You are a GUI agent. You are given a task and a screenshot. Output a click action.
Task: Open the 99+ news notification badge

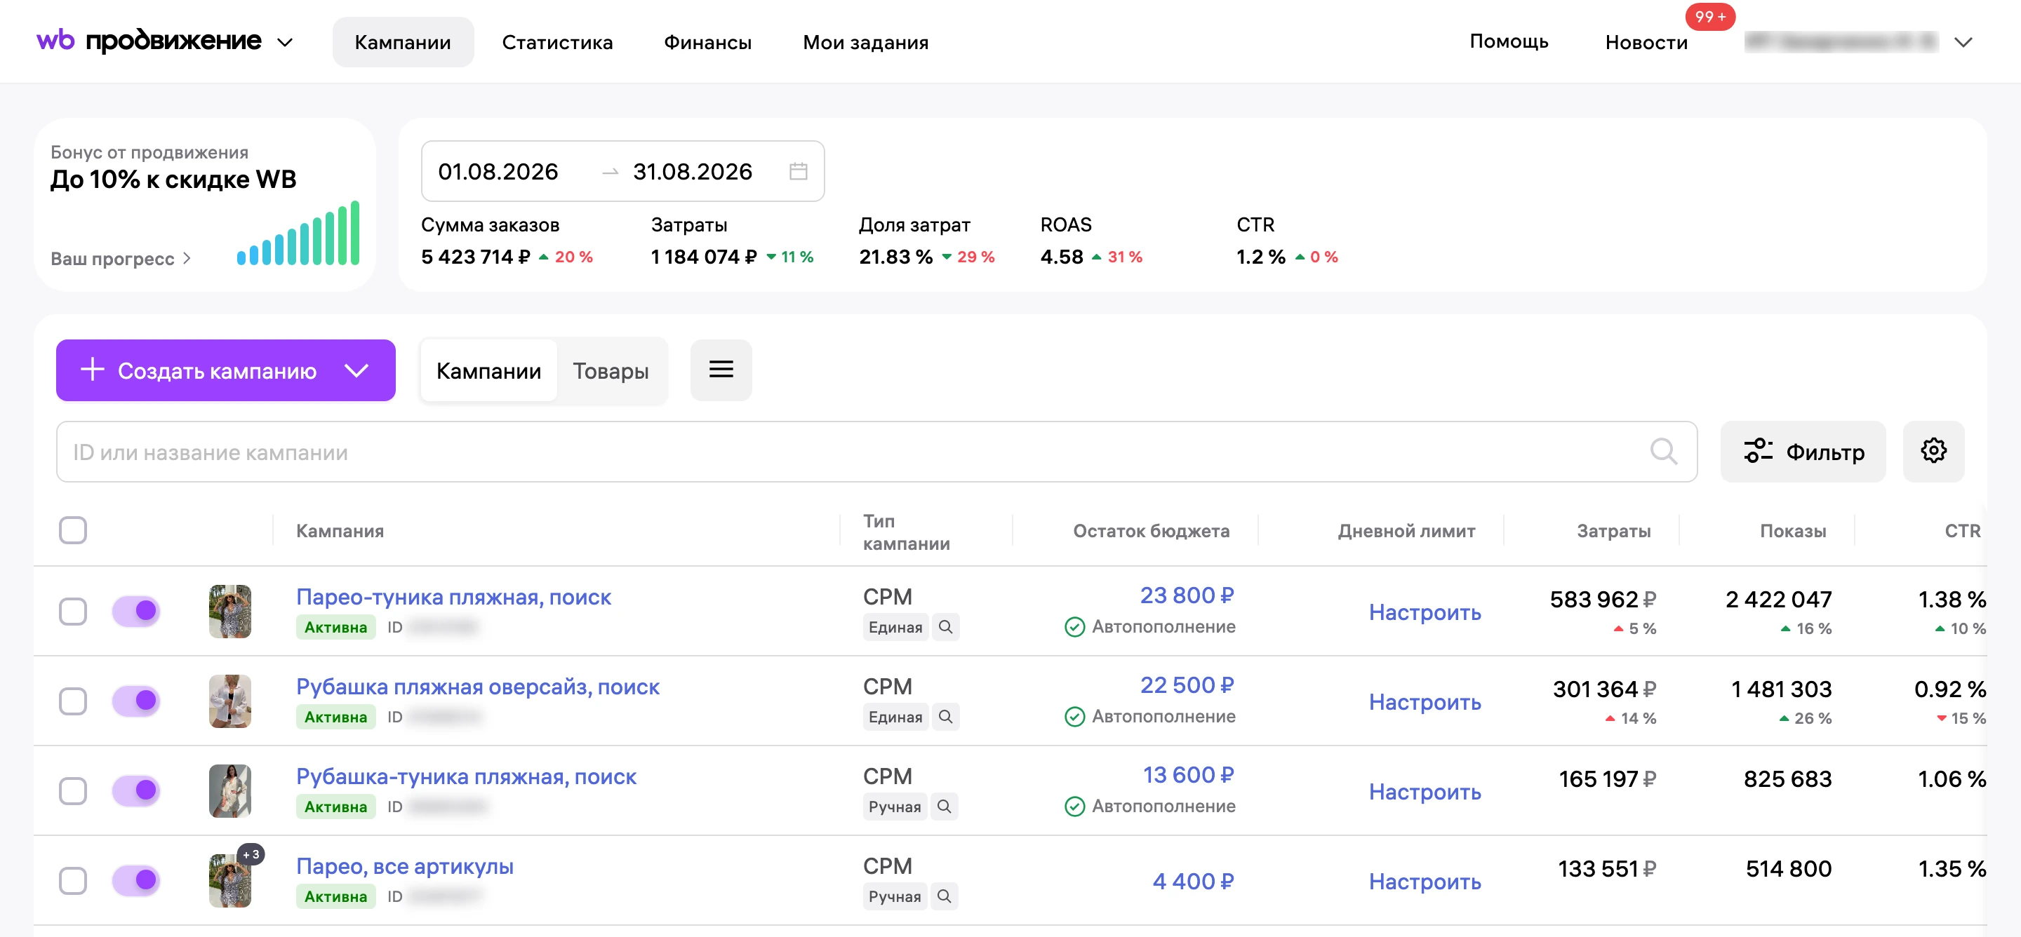1709,16
